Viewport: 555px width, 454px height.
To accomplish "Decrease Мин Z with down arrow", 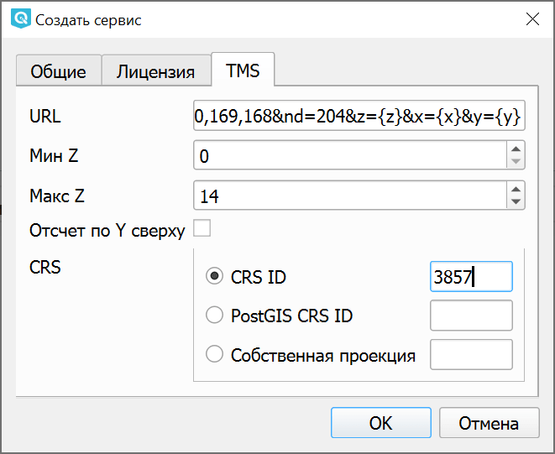I will pos(516,162).
